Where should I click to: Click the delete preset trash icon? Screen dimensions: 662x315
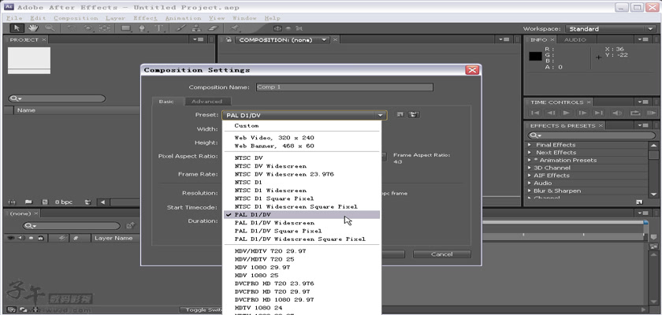(413, 114)
